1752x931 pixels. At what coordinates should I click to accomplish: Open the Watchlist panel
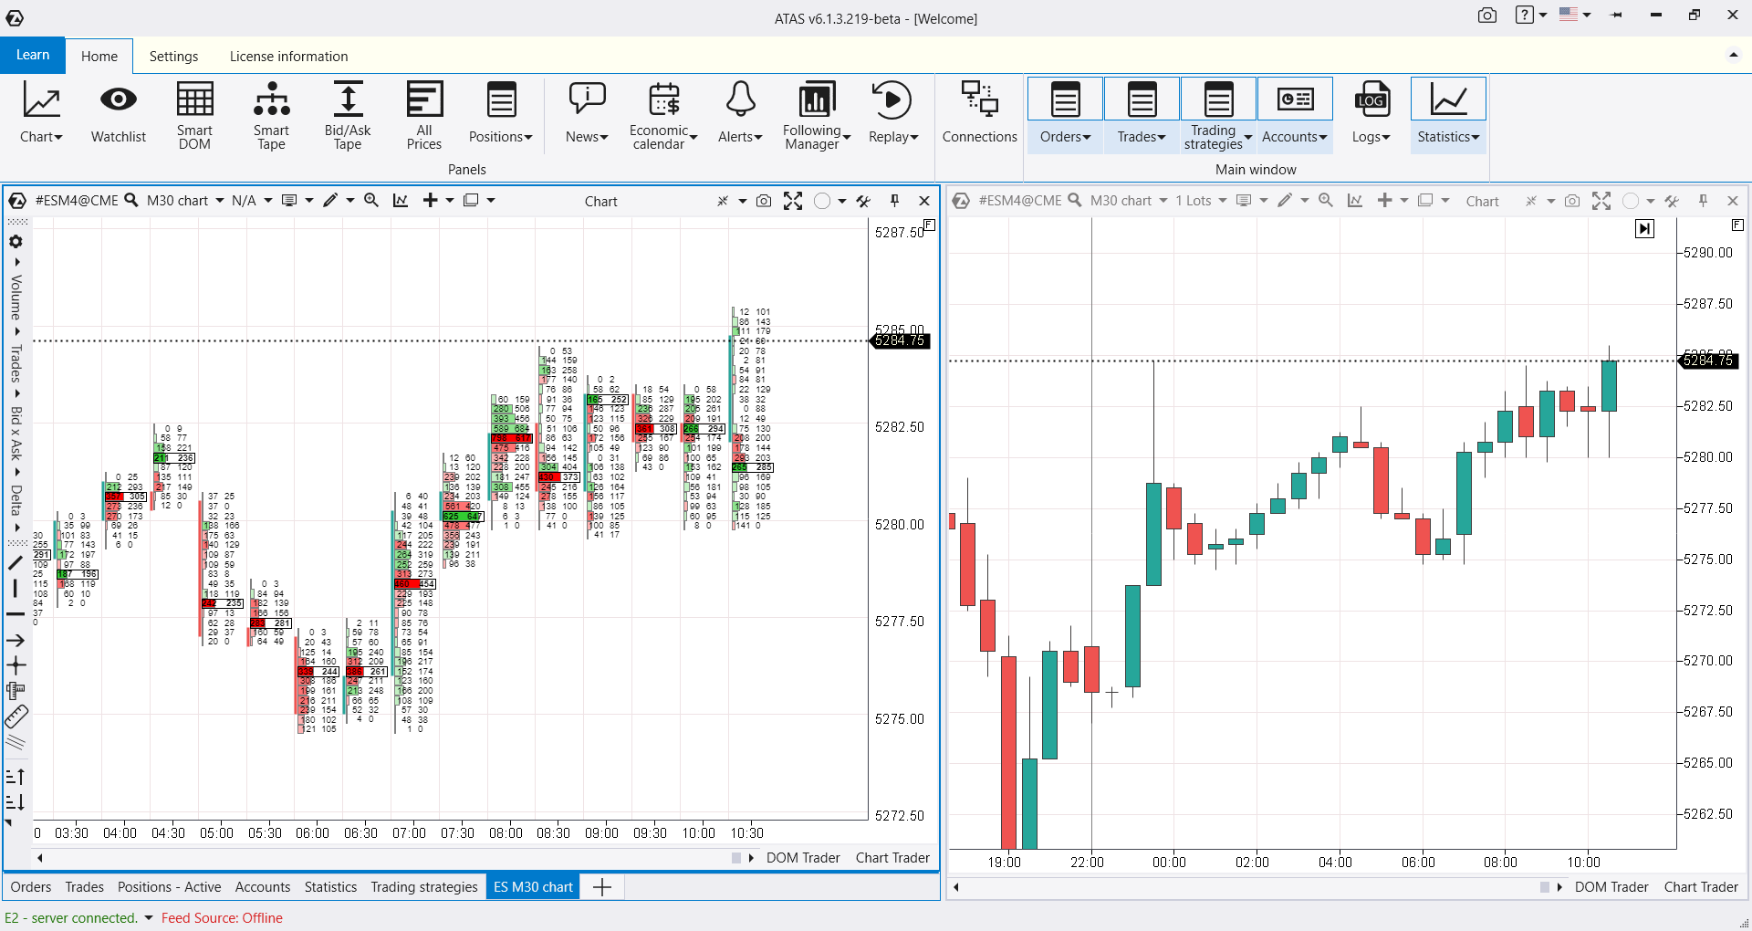pyautogui.click(x=118, y=114)
